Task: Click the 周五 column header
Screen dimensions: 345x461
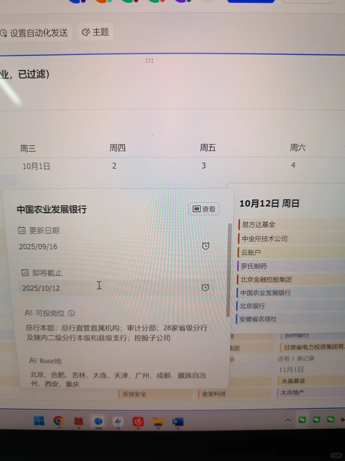Action: [208, 148]
